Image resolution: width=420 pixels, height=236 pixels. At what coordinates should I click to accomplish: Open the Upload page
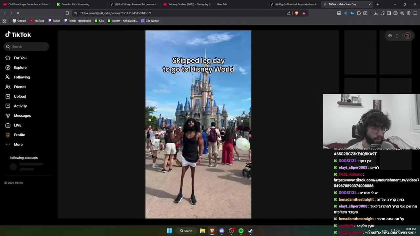16,96
